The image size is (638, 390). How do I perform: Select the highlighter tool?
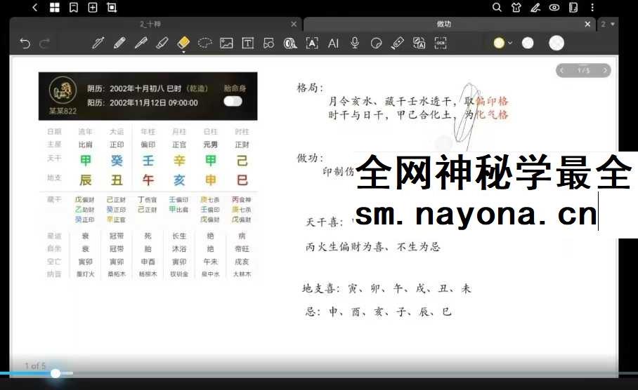pos(162,43)
